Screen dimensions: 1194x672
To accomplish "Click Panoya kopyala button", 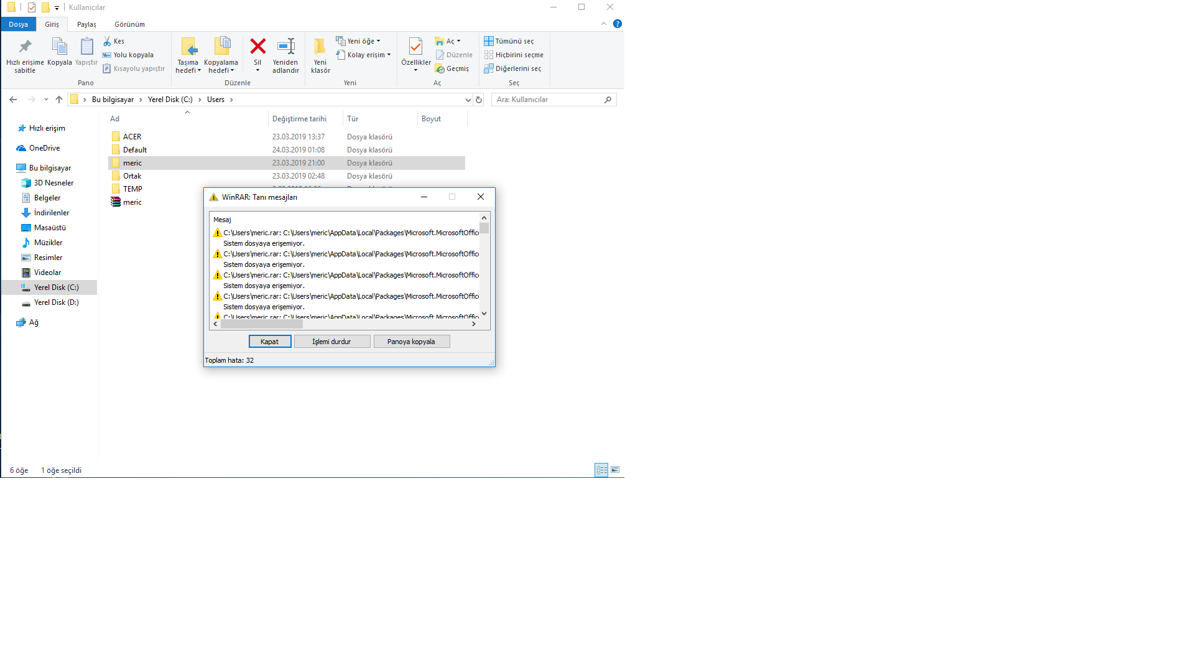I will (411, 342).
